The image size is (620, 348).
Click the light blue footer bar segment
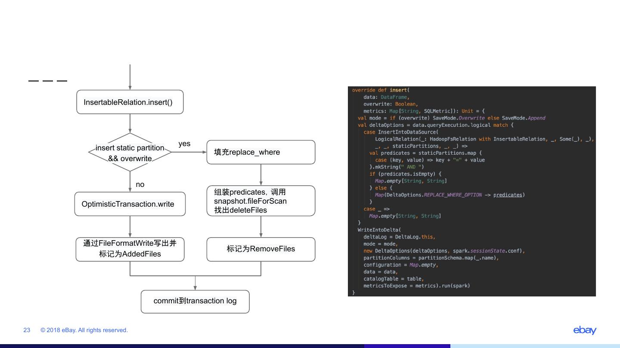tap(535, 345)
